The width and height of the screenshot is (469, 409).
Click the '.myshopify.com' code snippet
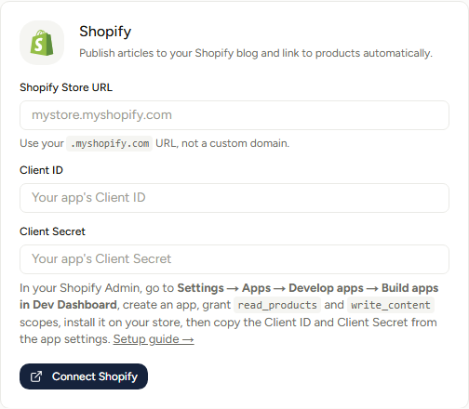(x=110, y=143)
